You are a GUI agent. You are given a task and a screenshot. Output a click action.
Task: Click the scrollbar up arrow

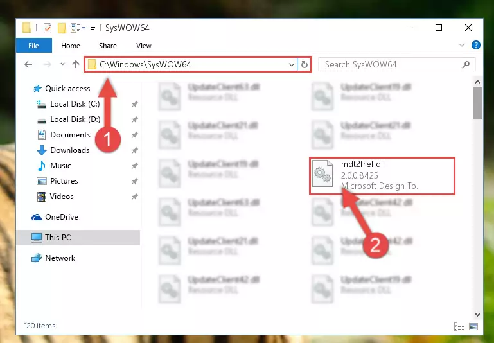click(x=477, y=82)
